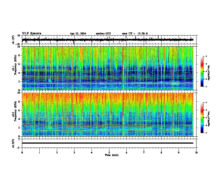Click the ch.1 spectrogram color bar
This screenshot has width=221, height=171.
(202, 72)
